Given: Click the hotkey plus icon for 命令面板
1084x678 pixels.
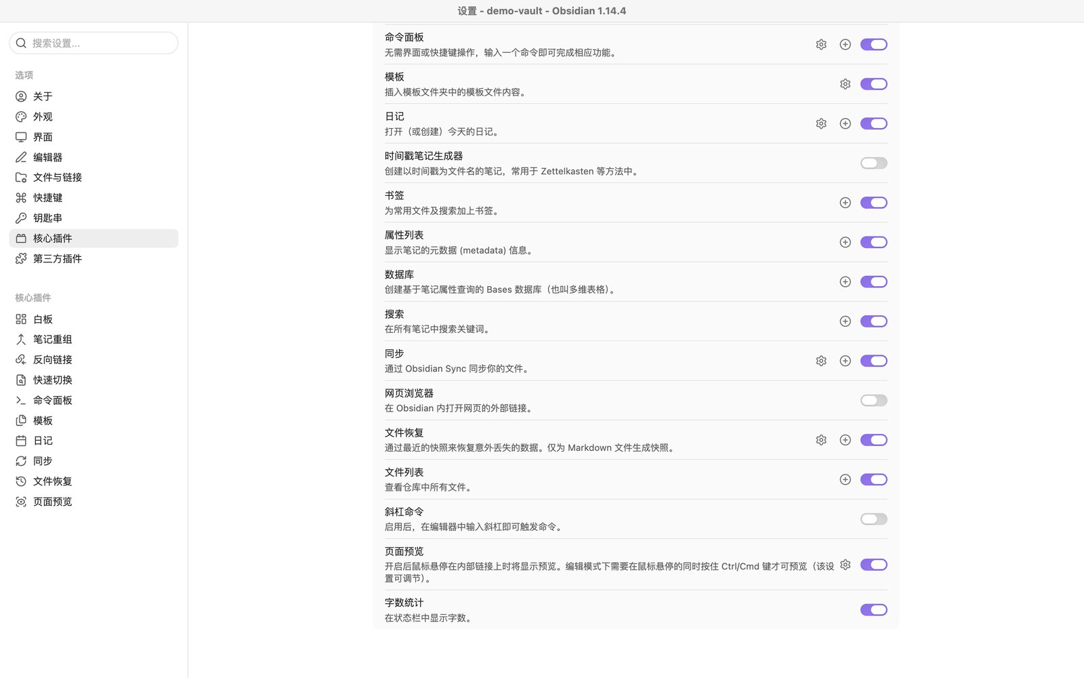Looking at the screenshot, I should coord(845,44).
